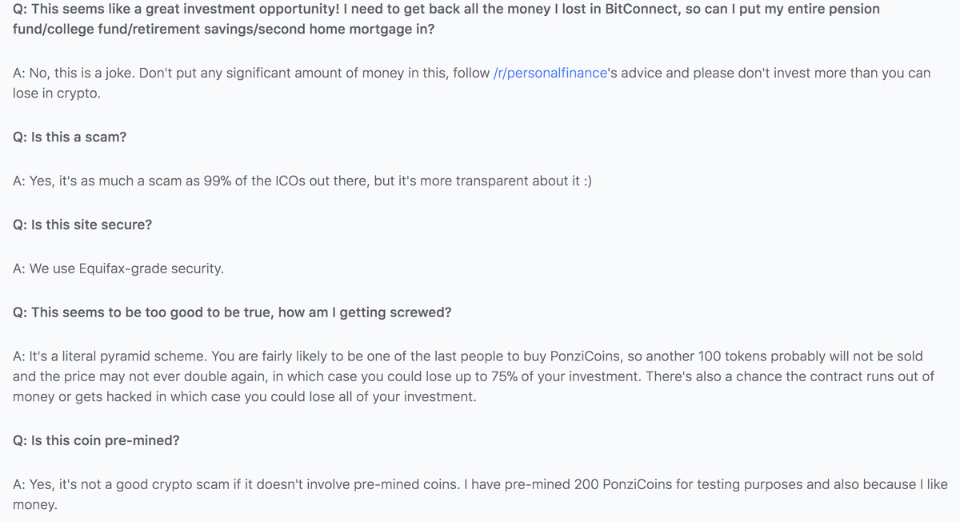The image size is (960, 521).
Task: Click the "Is this coin pre-mined?" question
Action: click(96, 440)
